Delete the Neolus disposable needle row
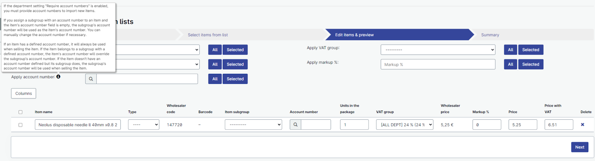This screenshot has height=161, width=595. pos(582,125)
